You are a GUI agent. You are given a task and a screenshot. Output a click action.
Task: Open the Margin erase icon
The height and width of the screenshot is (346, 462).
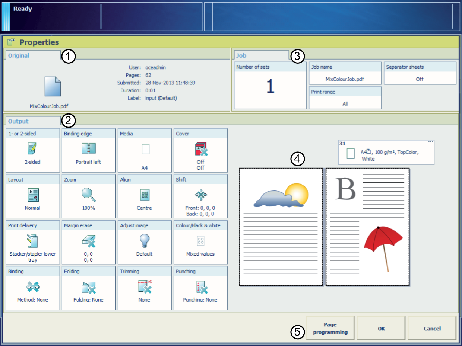(x=88, y=241)
